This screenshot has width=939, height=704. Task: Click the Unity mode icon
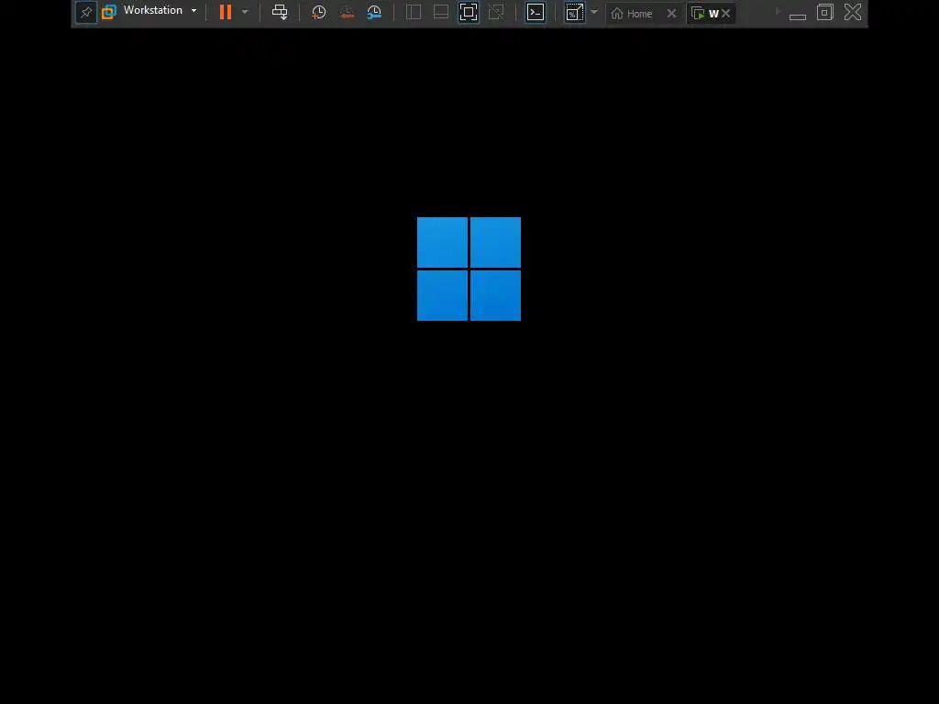(496, 12)
